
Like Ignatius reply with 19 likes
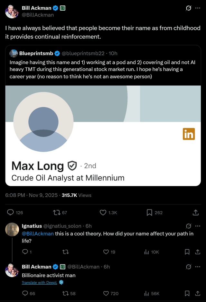coord(109,252)
